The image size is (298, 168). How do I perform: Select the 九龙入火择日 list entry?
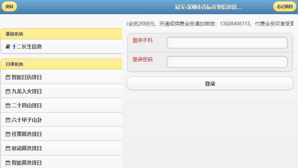(27, 92)
